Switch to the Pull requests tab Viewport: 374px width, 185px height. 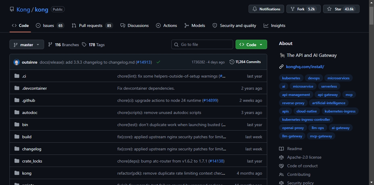[x=92, y=25]
